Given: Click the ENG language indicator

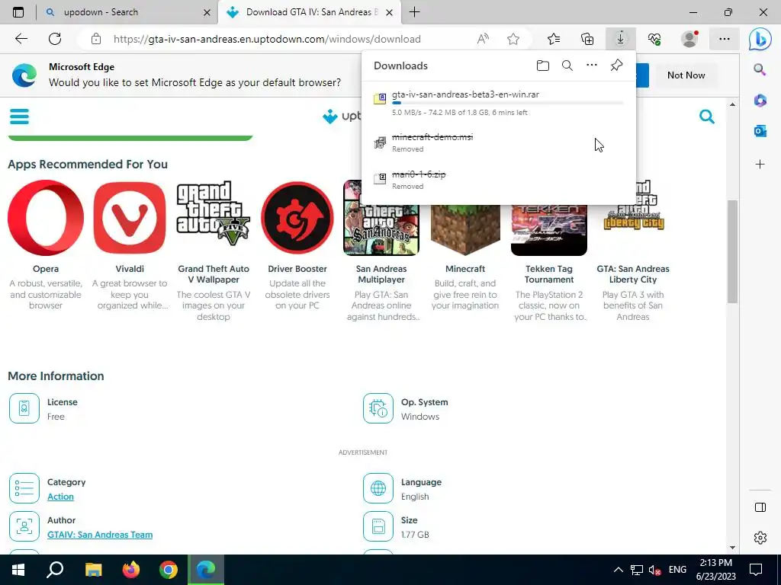Looking at the screenshot, I should (x=677, y=570).
